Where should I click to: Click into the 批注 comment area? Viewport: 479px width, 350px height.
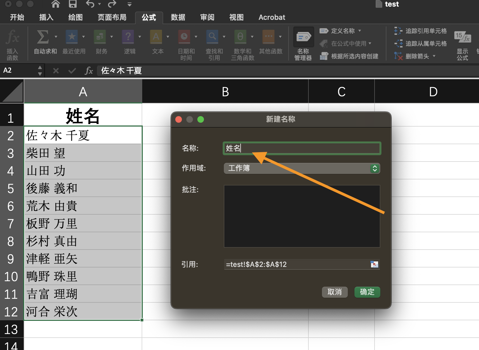(302, 216)
